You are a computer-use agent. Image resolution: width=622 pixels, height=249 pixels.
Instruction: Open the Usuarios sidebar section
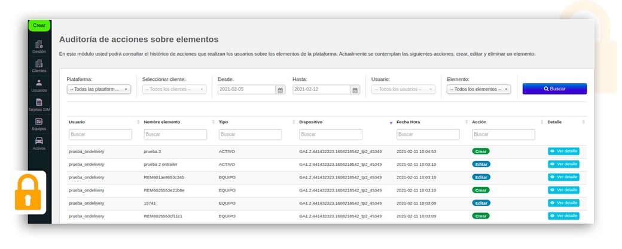click(39, 86)
